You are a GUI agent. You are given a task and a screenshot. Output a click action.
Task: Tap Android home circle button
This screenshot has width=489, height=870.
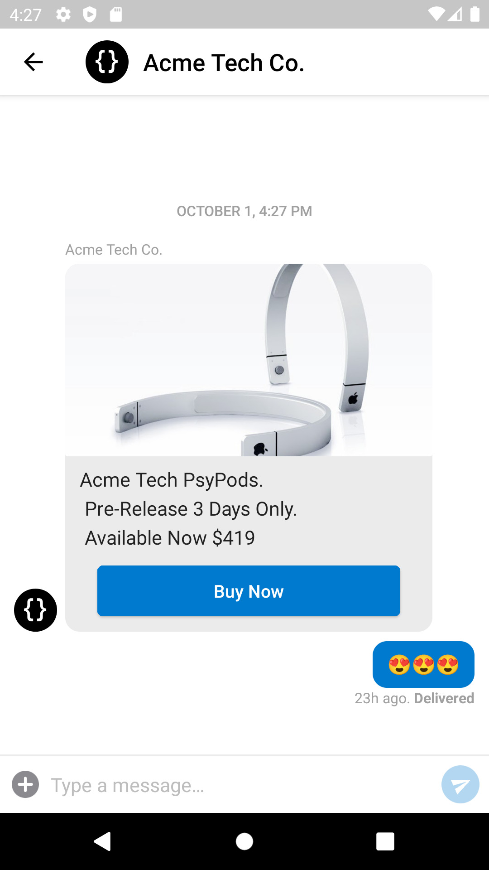click(x=244, y=841)
